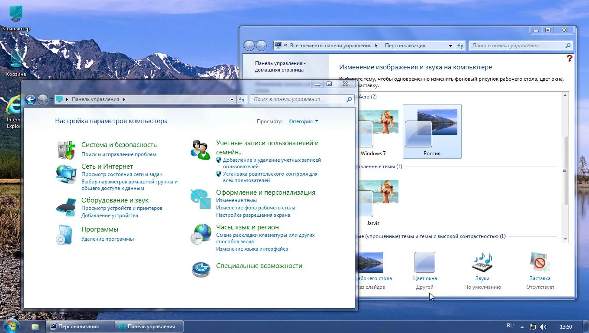Open recent pages dropdown in Personalization window
The height and width of the screenshot is (333, 589).
pyautogui.click(x=270, y=46)
